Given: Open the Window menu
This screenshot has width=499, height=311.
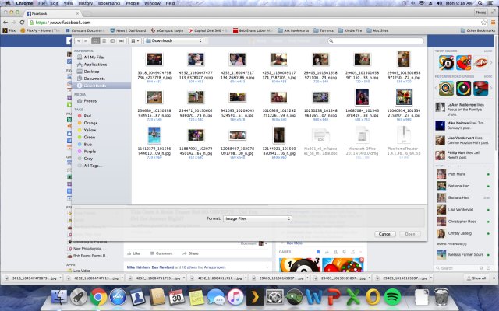Looking at the screenshot, I should point(153,3).
